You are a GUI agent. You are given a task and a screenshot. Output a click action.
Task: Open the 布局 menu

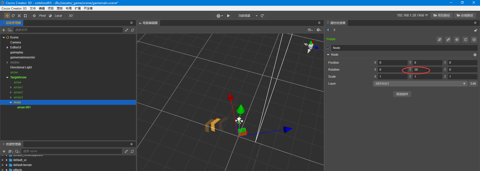click(69, 8)
